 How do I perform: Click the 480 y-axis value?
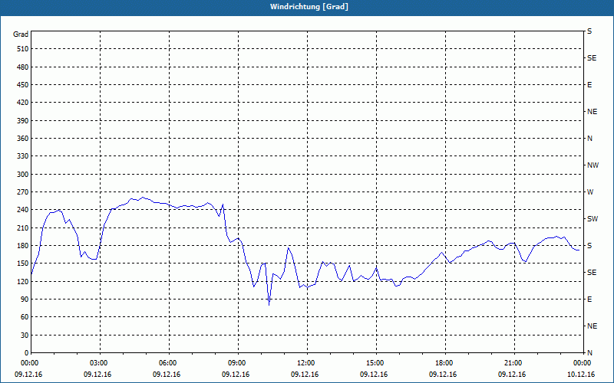[23, 67]
